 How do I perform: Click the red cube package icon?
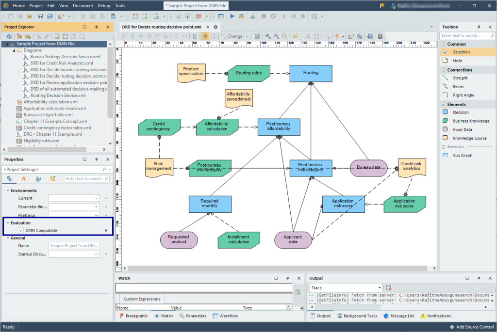click(x=199, y=16)
